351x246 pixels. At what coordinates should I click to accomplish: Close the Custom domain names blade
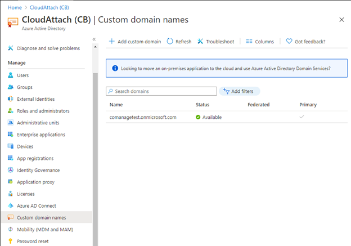pos(341,20)
